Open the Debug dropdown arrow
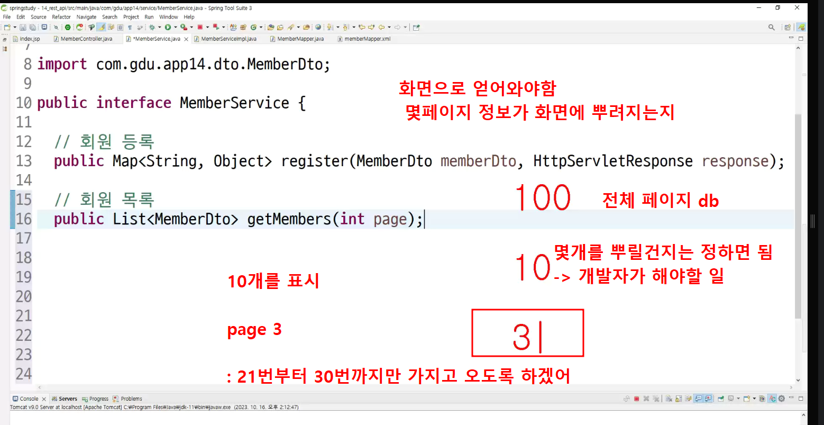Screen dimensions: 824x425 159,27
